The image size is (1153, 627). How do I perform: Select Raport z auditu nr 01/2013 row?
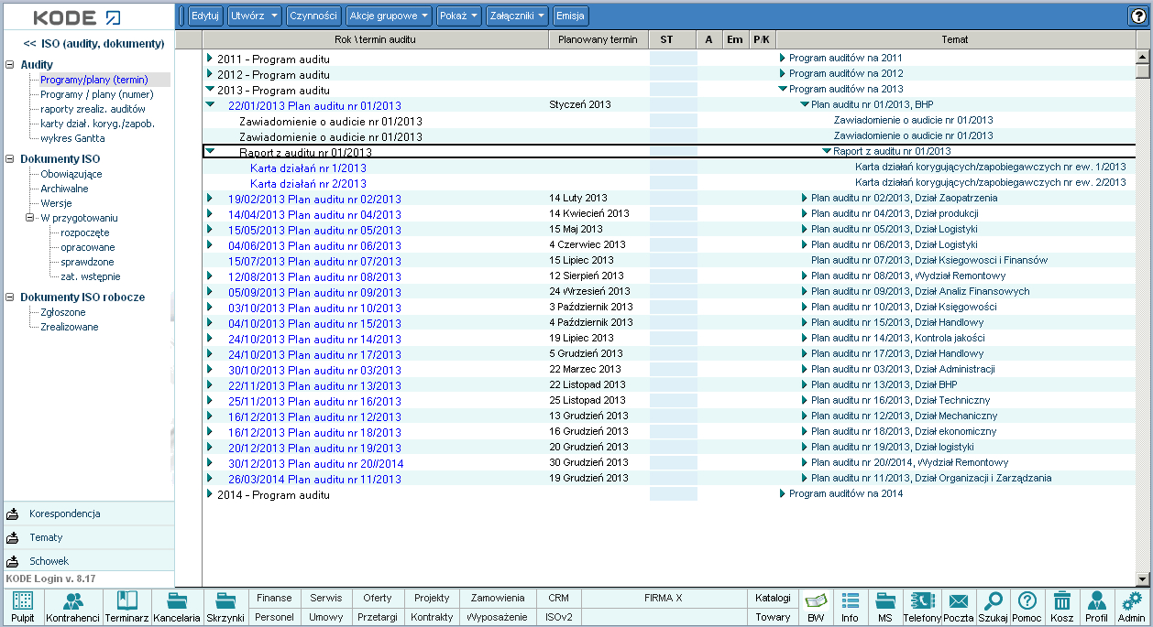(668, 152)
